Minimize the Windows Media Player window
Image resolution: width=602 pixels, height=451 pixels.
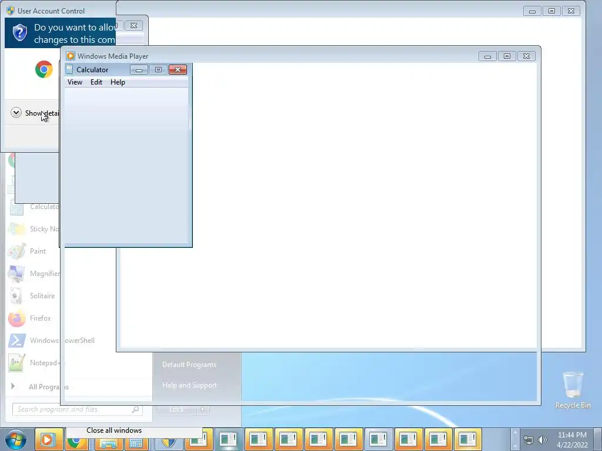click(487, 56)
